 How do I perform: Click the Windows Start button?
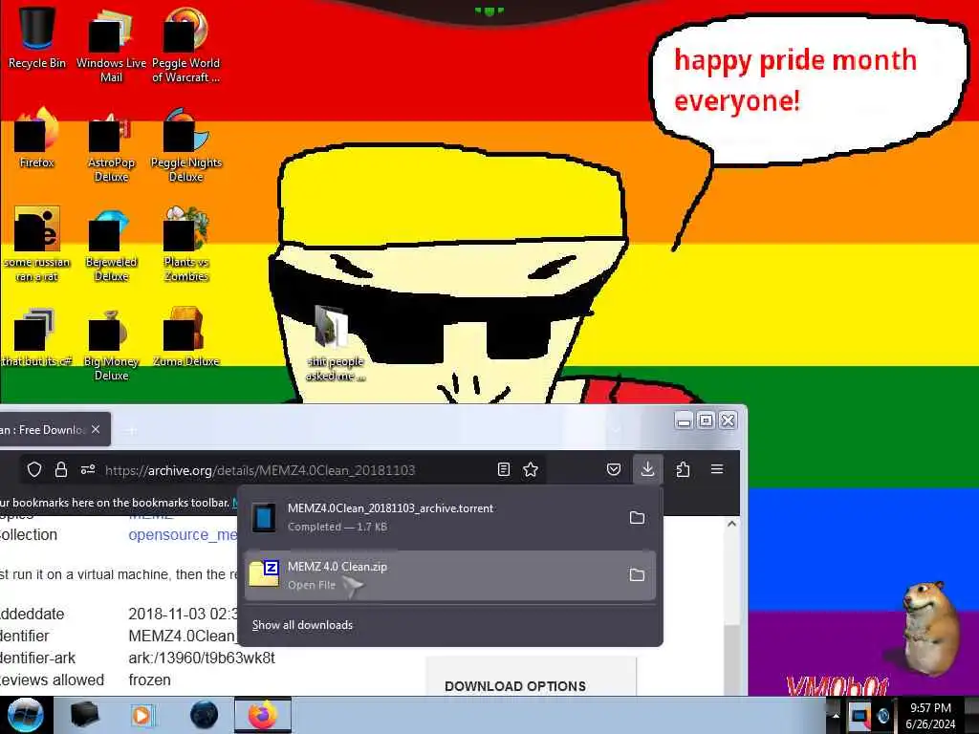(x=25, y=715)
